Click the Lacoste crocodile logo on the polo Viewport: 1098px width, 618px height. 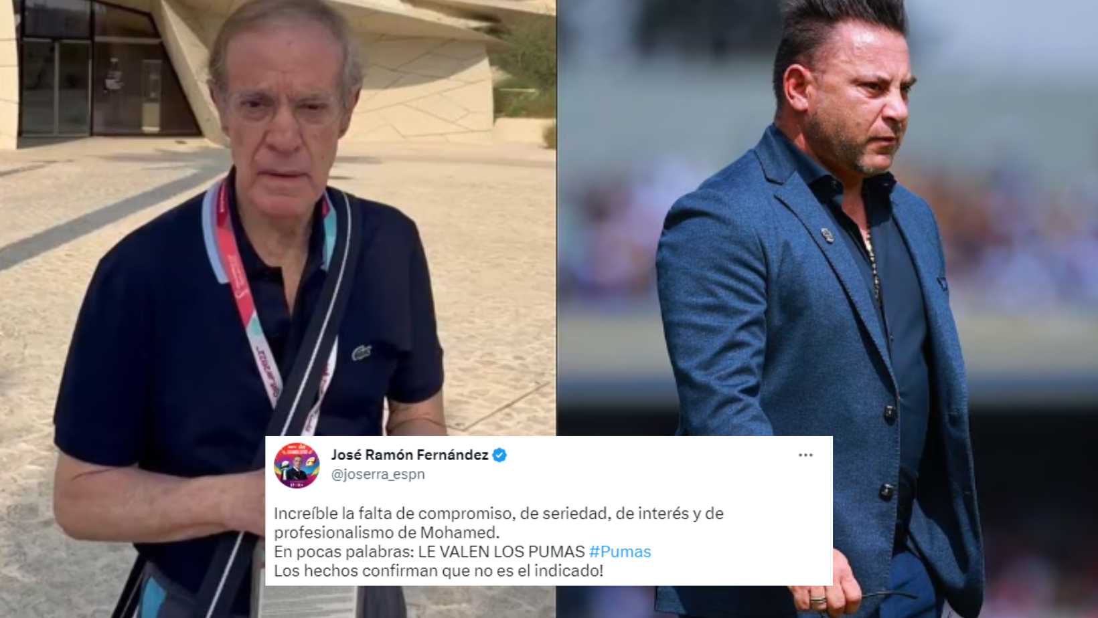coord(362,352)
